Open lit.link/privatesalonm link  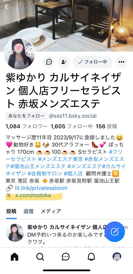pyautogui.click(x=41, y=188)
